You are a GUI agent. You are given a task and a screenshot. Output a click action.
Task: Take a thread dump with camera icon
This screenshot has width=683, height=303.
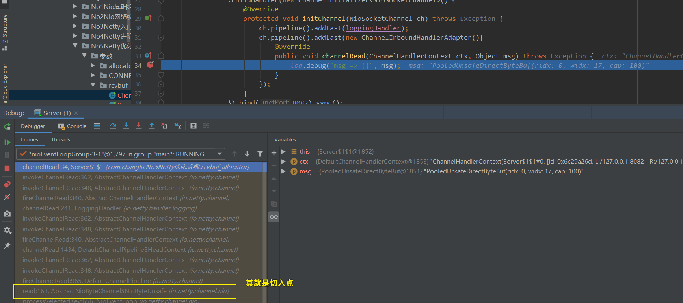(x=7, y=214)
